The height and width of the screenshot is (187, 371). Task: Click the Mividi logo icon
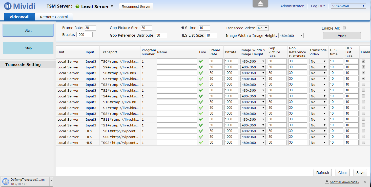click(8, 6)
